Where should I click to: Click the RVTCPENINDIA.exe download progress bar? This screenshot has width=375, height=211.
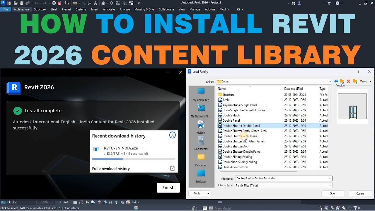[x=134, y=159]
